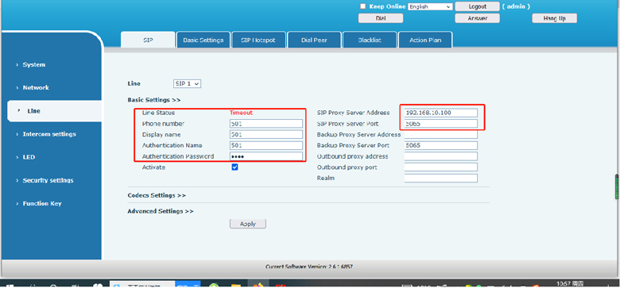Select the Line sidebar item
The height and width of the screenshot is (288, 620).
(54, 111)
